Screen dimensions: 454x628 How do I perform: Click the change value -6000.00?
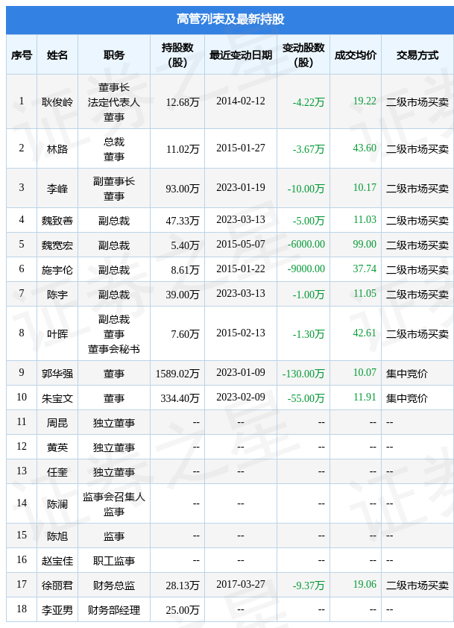pyautogui.click(x=306, y=244)
